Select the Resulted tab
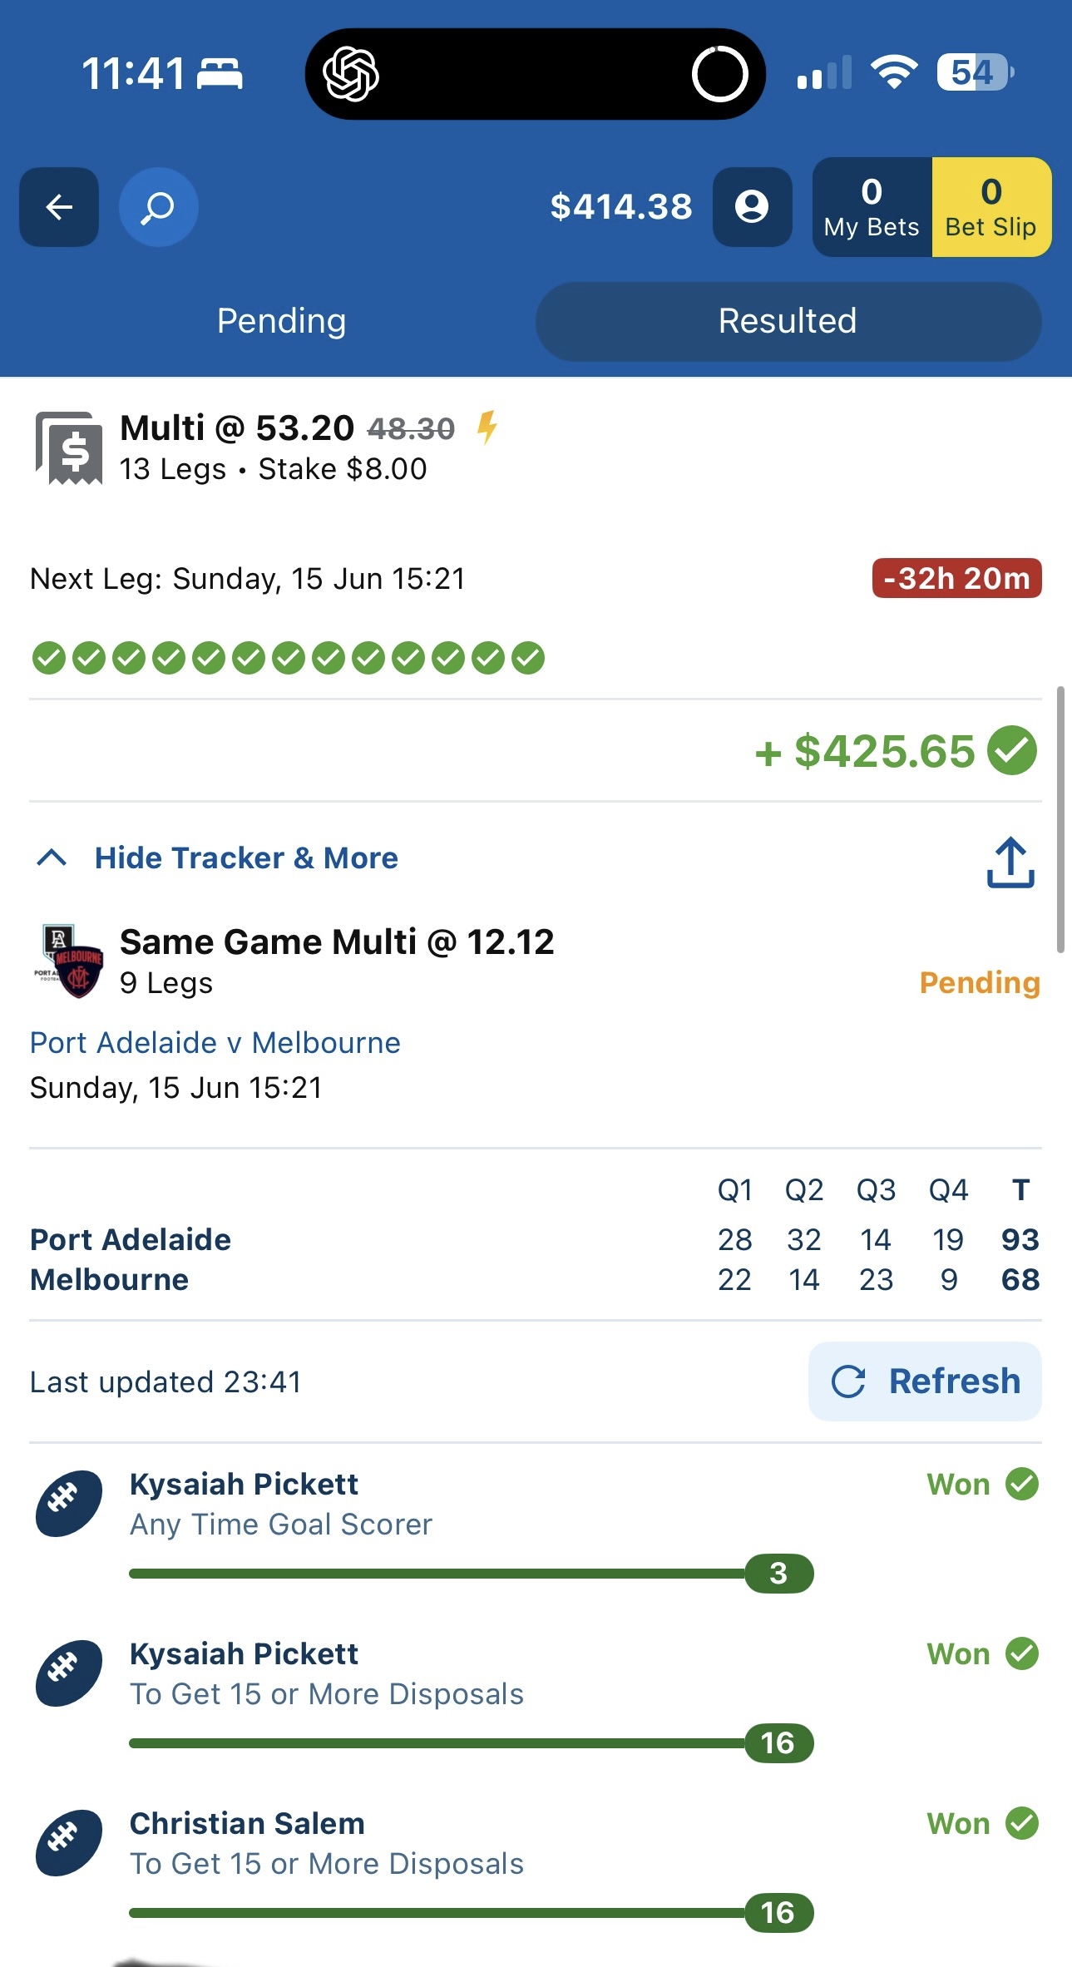The image size is (1072, 1967). point(788,321)
